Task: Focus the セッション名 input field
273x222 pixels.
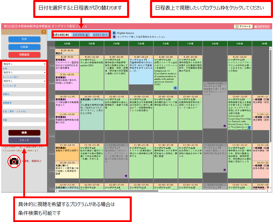Action: click(24, 89)
